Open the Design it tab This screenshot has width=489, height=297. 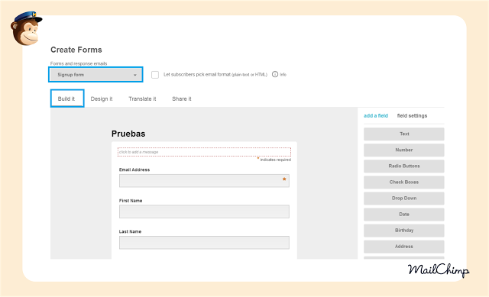pyautogui.click(x=102, y=98)
